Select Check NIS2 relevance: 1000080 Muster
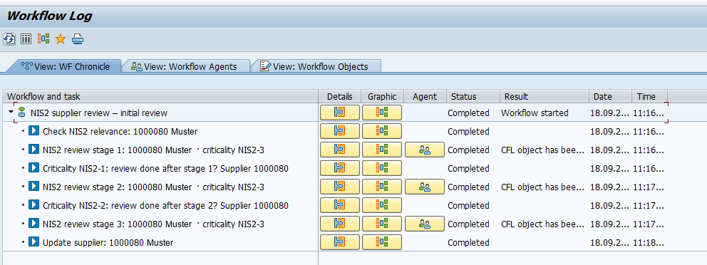 (x=120, y=131)
